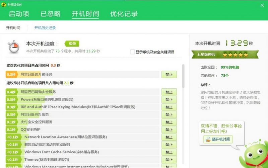Click the 0.3秒 orange time badge
268x168 pixels.
tap(11, 74)
